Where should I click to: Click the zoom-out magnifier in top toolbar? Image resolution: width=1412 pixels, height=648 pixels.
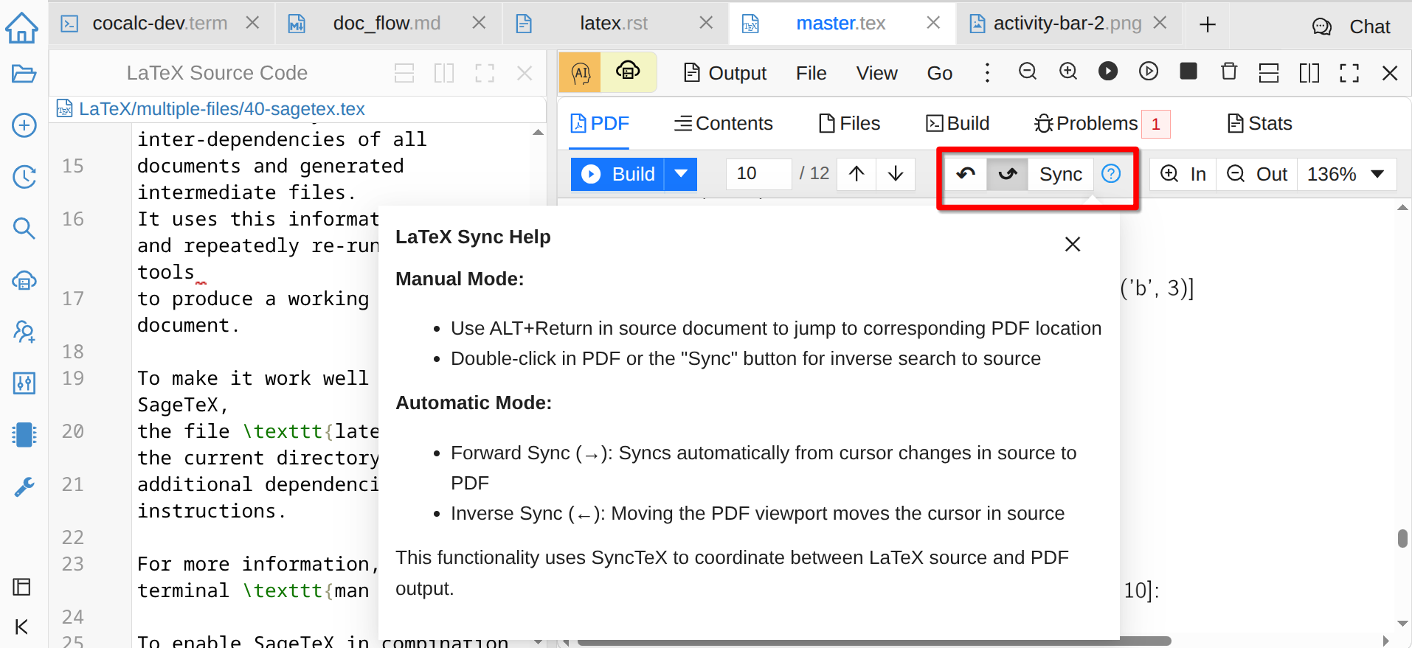click(1027, 72)
